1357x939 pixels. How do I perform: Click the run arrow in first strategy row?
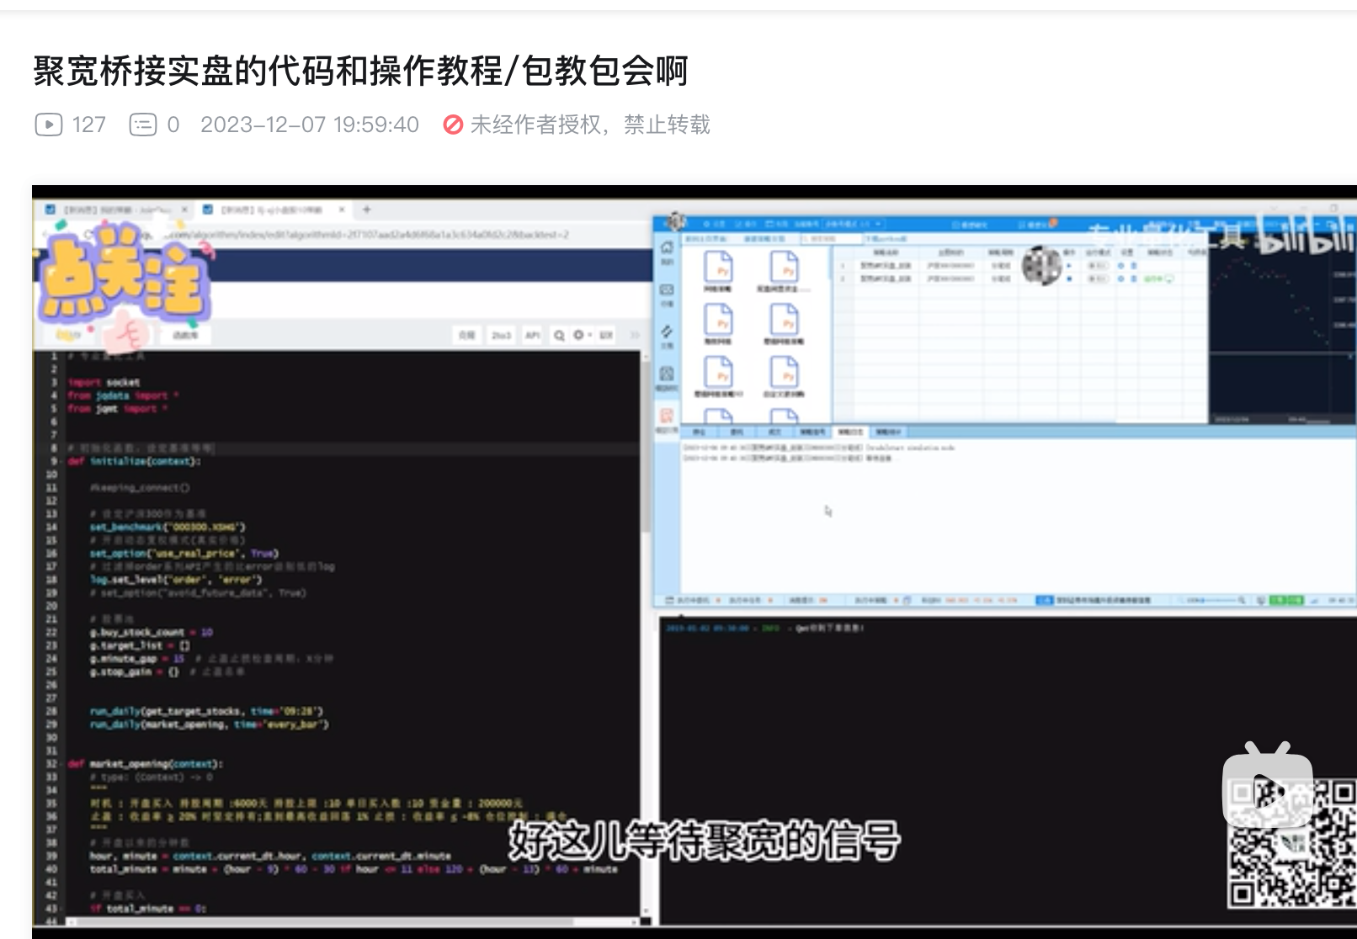point(1069,266)
